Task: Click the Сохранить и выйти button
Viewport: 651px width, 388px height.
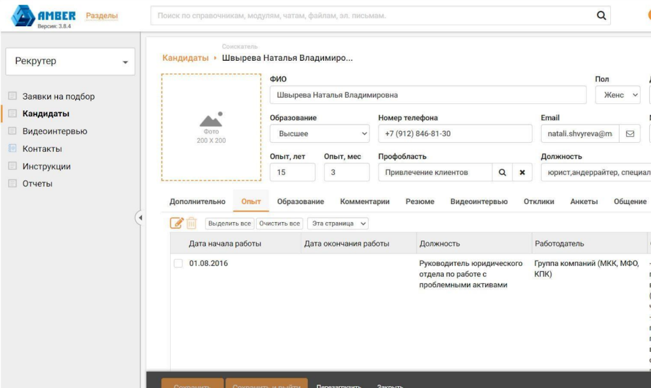Action: (266, 383)
